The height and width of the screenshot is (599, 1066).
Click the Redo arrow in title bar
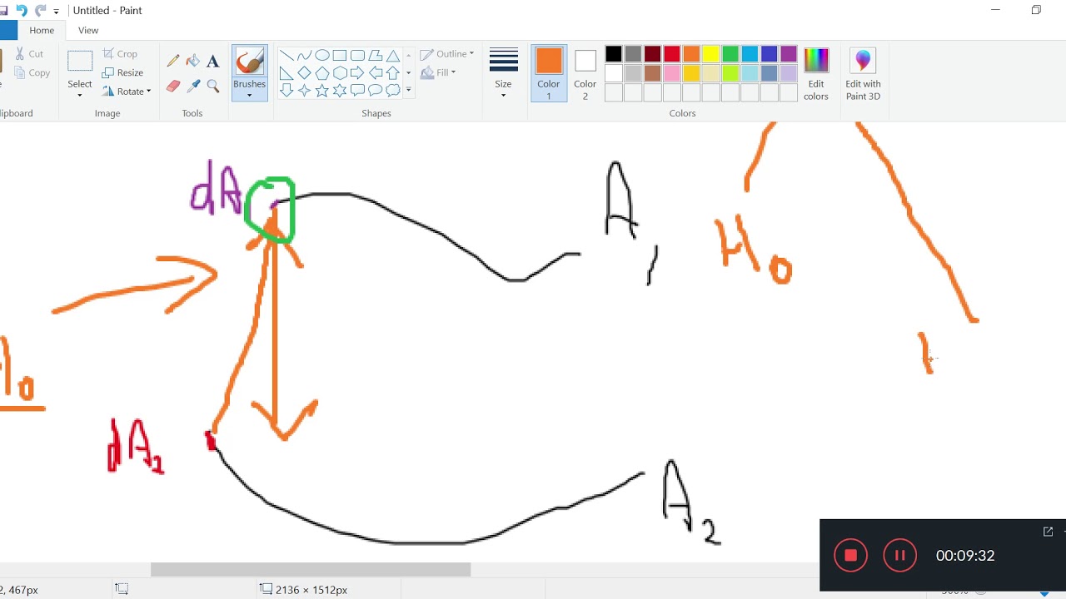tap(40, 11)
